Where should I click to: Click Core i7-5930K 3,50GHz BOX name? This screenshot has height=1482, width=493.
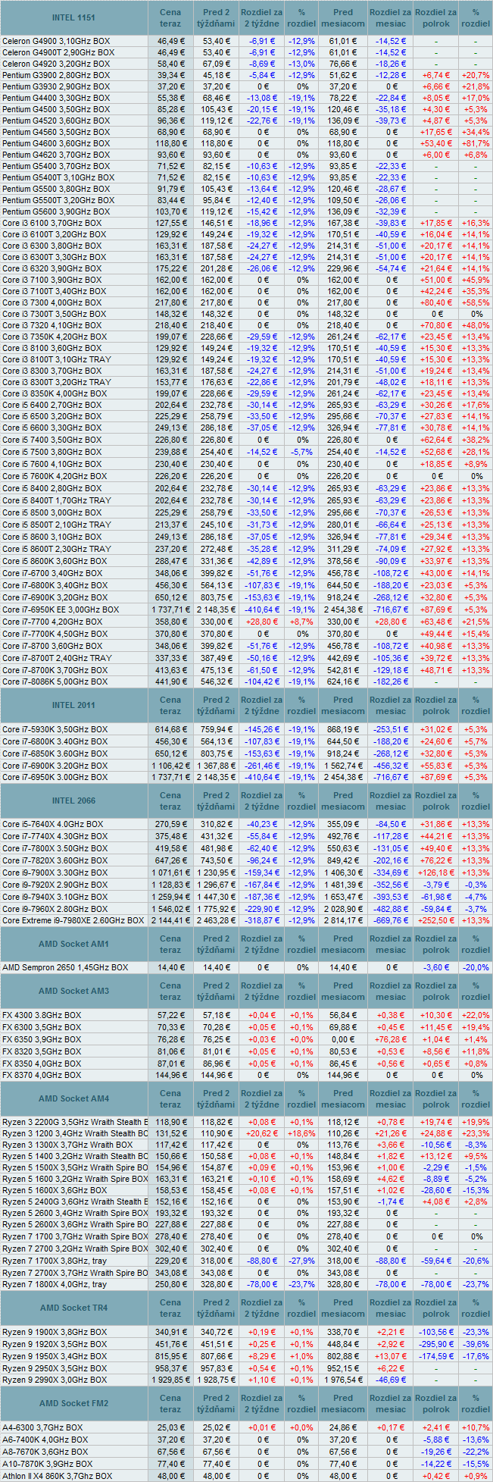[55, 729]
